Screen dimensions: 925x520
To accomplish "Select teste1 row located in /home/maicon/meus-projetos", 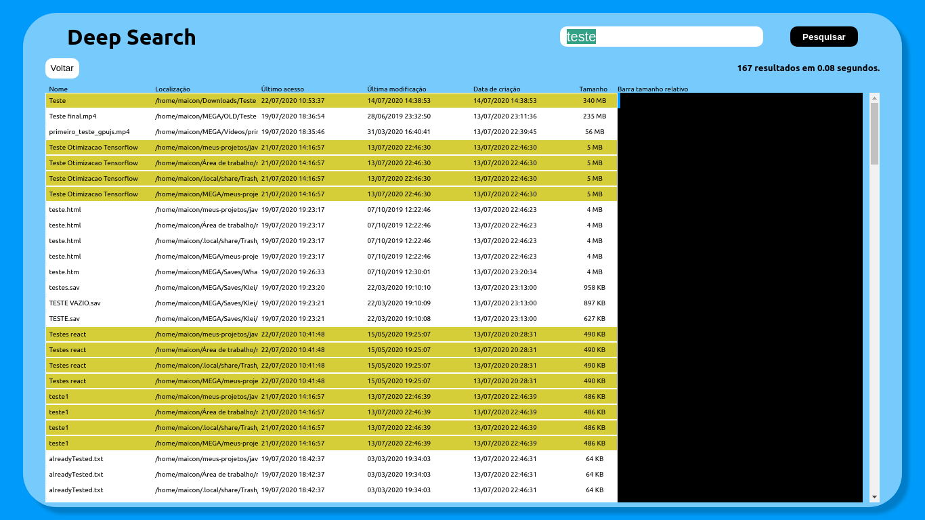I will click(x=332, y=397).
